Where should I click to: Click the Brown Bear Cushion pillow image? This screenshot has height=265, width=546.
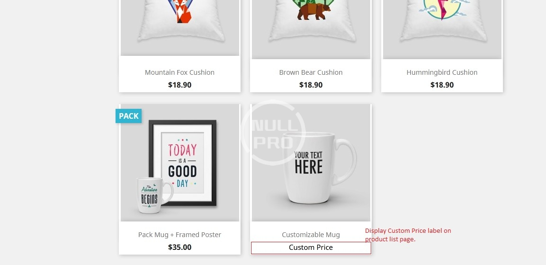click(311, 29)
